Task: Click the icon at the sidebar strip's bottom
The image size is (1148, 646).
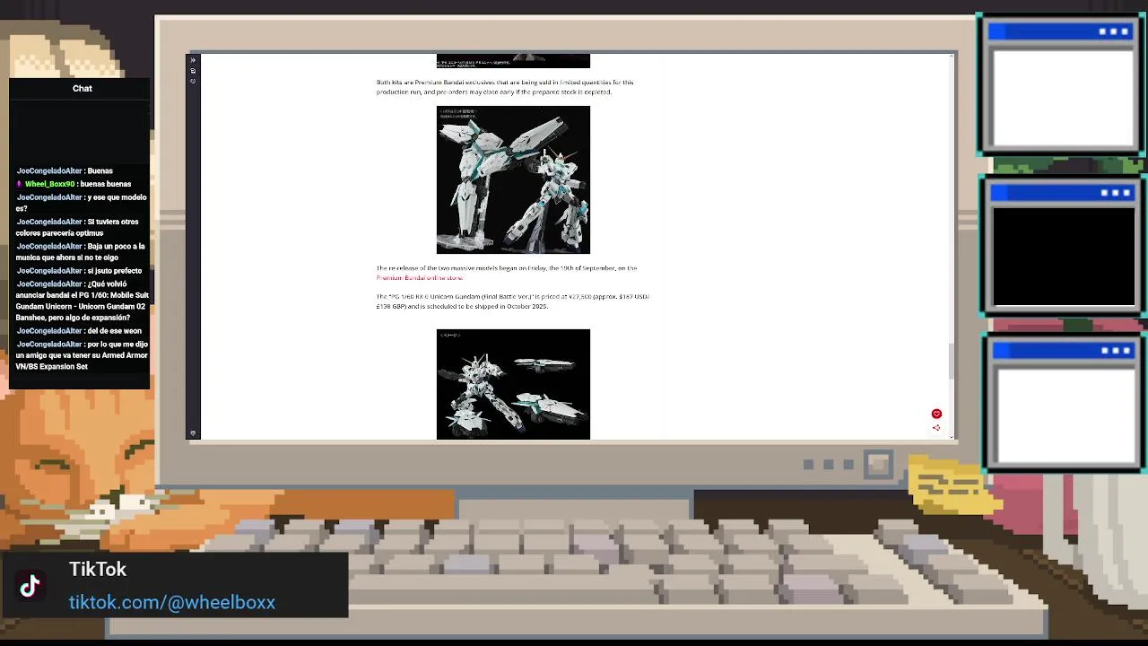Action: pyautogui.click(x=193, y=433)
